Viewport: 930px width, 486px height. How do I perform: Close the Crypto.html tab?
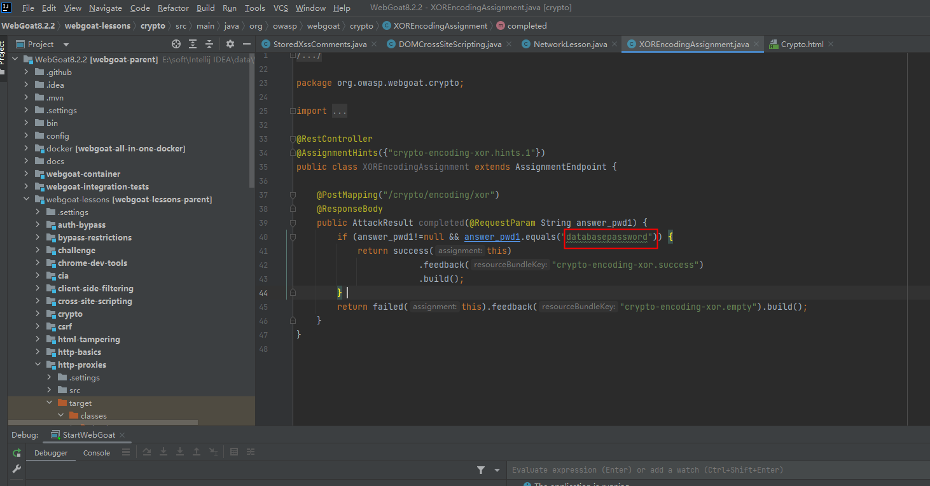click(831, 44)
